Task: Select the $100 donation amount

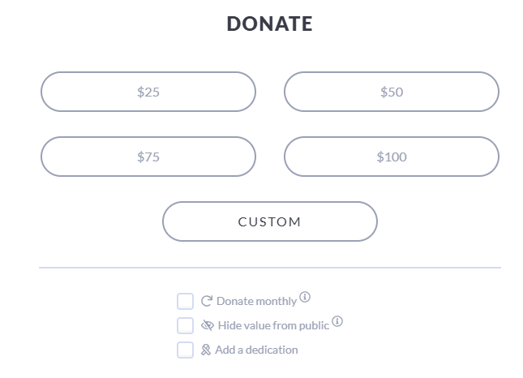Action: tap(392, 157)
